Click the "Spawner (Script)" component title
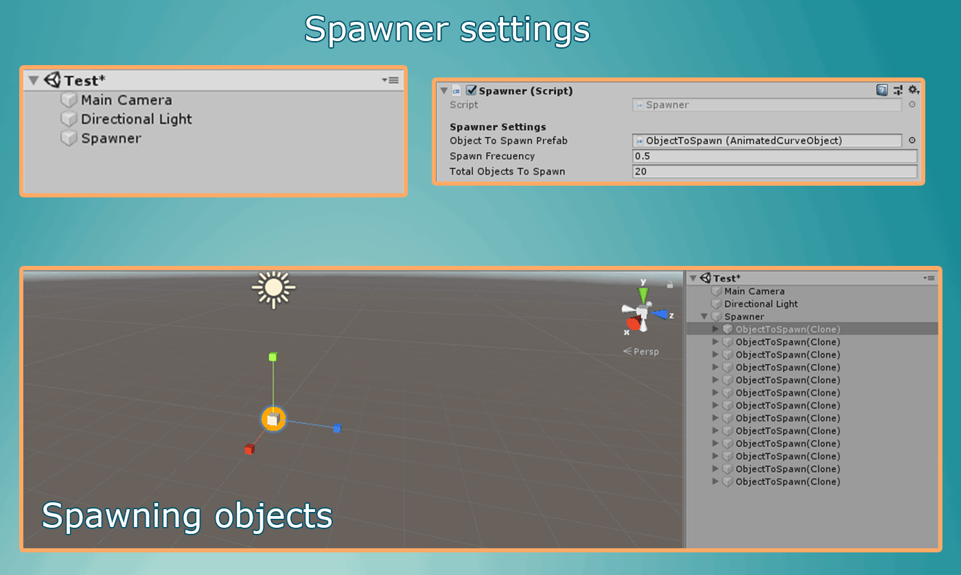This screenshot has width=961, height=575. coord(526,90)
